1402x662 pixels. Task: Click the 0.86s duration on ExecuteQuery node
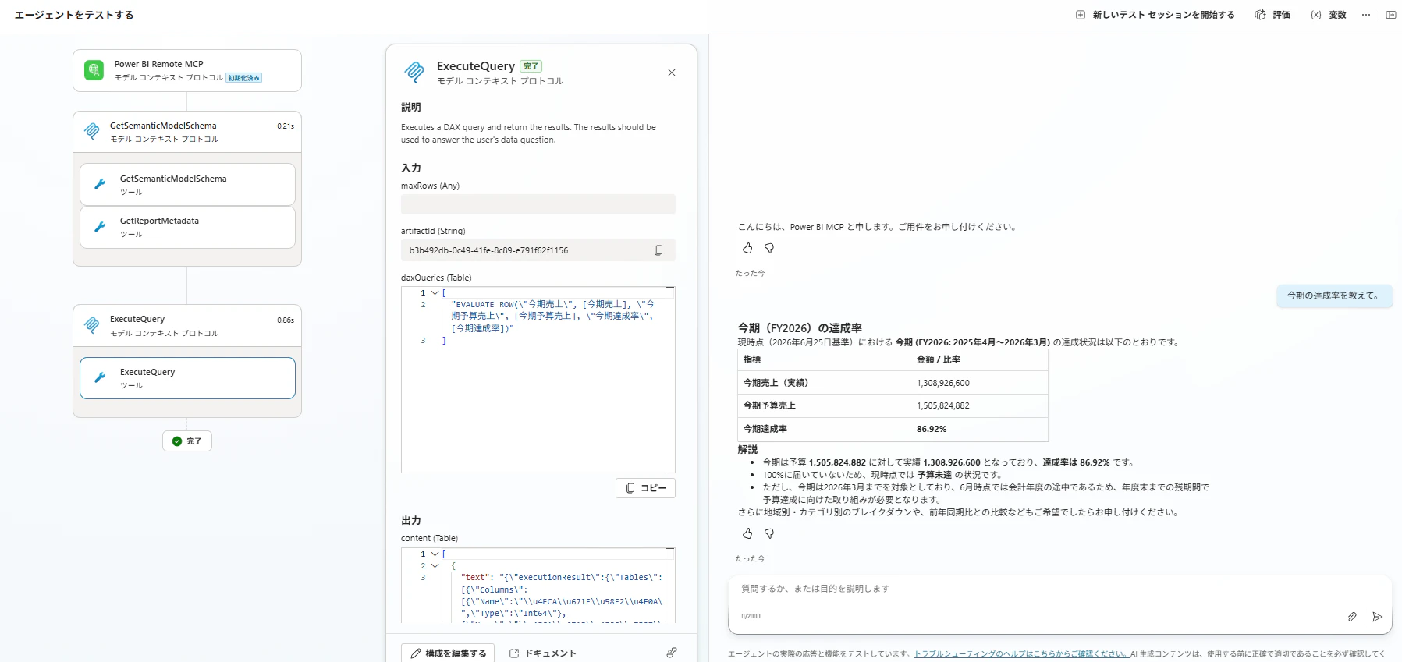(286, 320)
